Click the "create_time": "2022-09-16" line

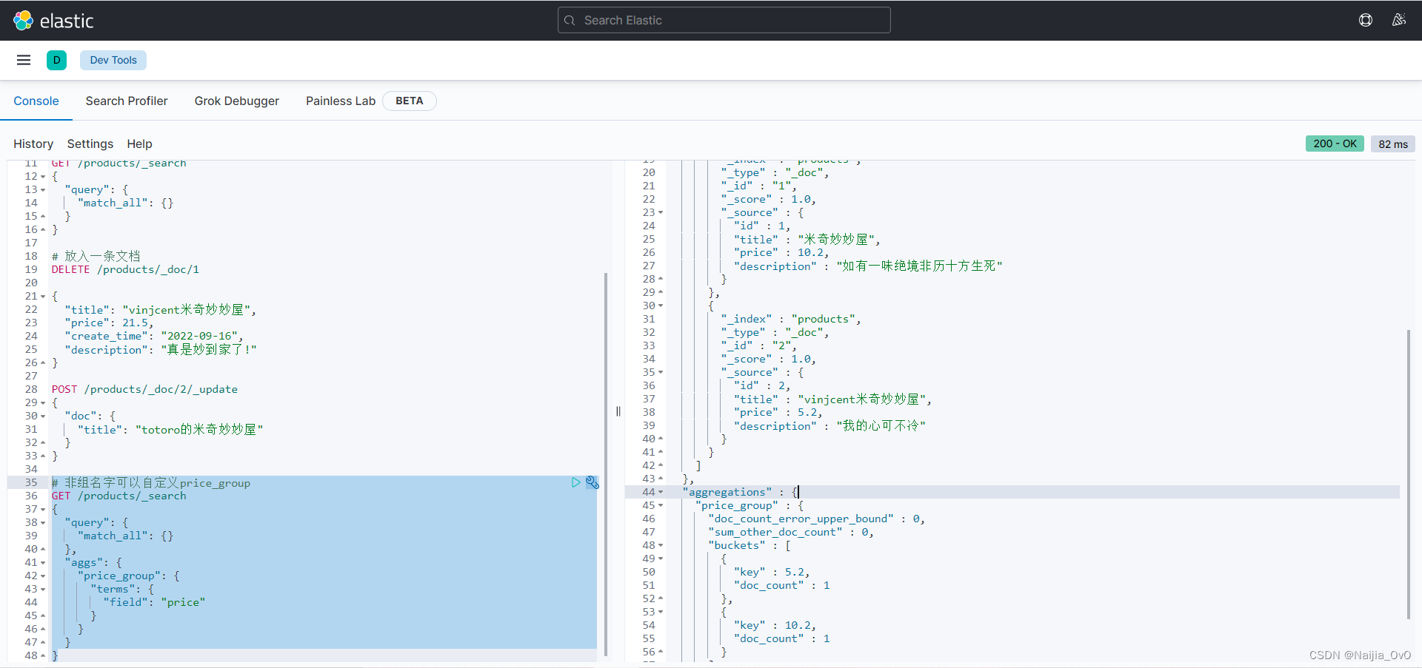[x=153, y=337]
